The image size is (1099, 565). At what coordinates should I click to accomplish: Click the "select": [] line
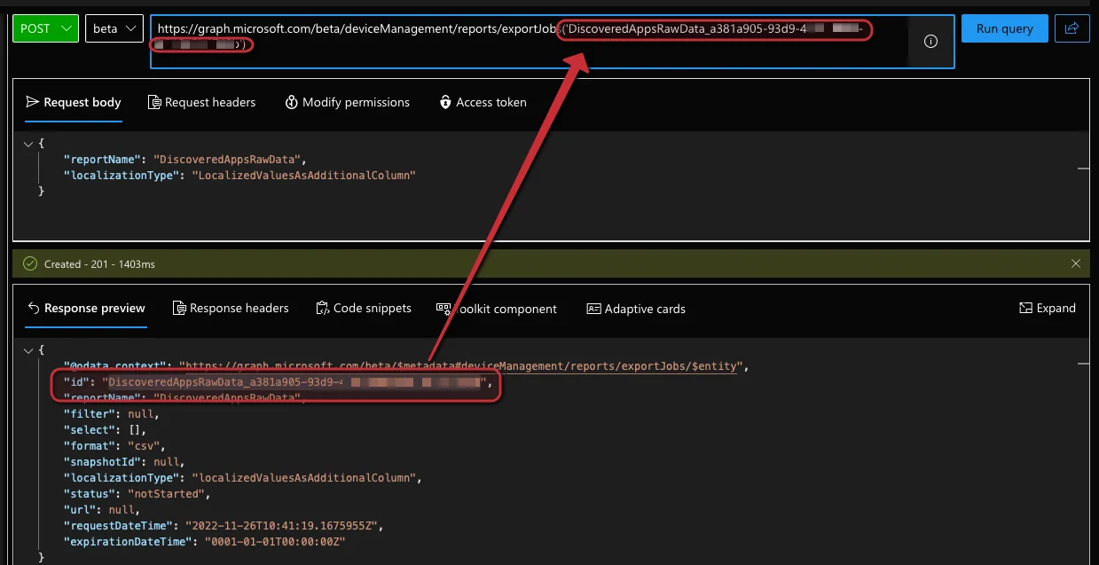pyautogui.click(x=106, y=429)
